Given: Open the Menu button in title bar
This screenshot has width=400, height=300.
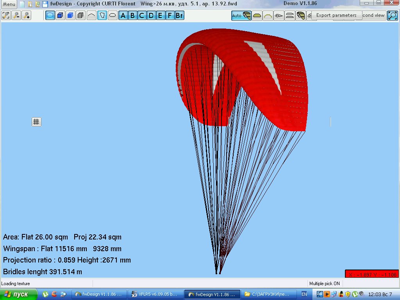Looking at the screenshot, I should (9, 4).
